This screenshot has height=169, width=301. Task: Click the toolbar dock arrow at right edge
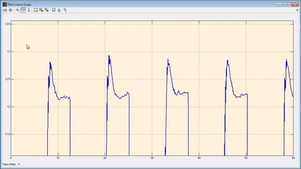[297, 10]
